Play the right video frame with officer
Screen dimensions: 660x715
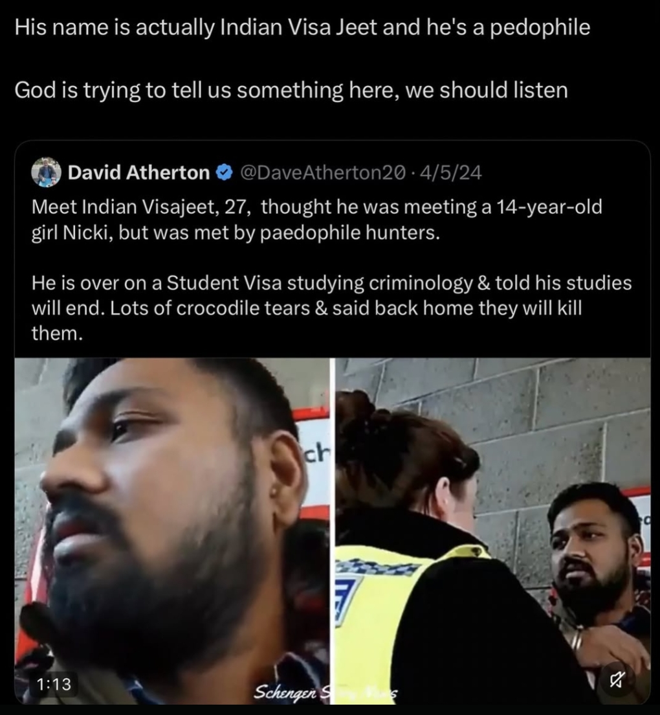coord(493,531)
